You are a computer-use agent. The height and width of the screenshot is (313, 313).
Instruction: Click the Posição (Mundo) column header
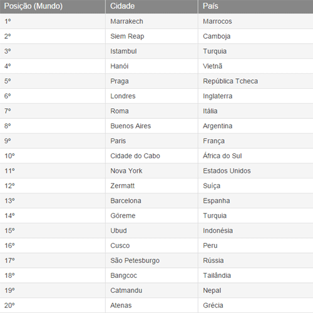coord(53,6)
